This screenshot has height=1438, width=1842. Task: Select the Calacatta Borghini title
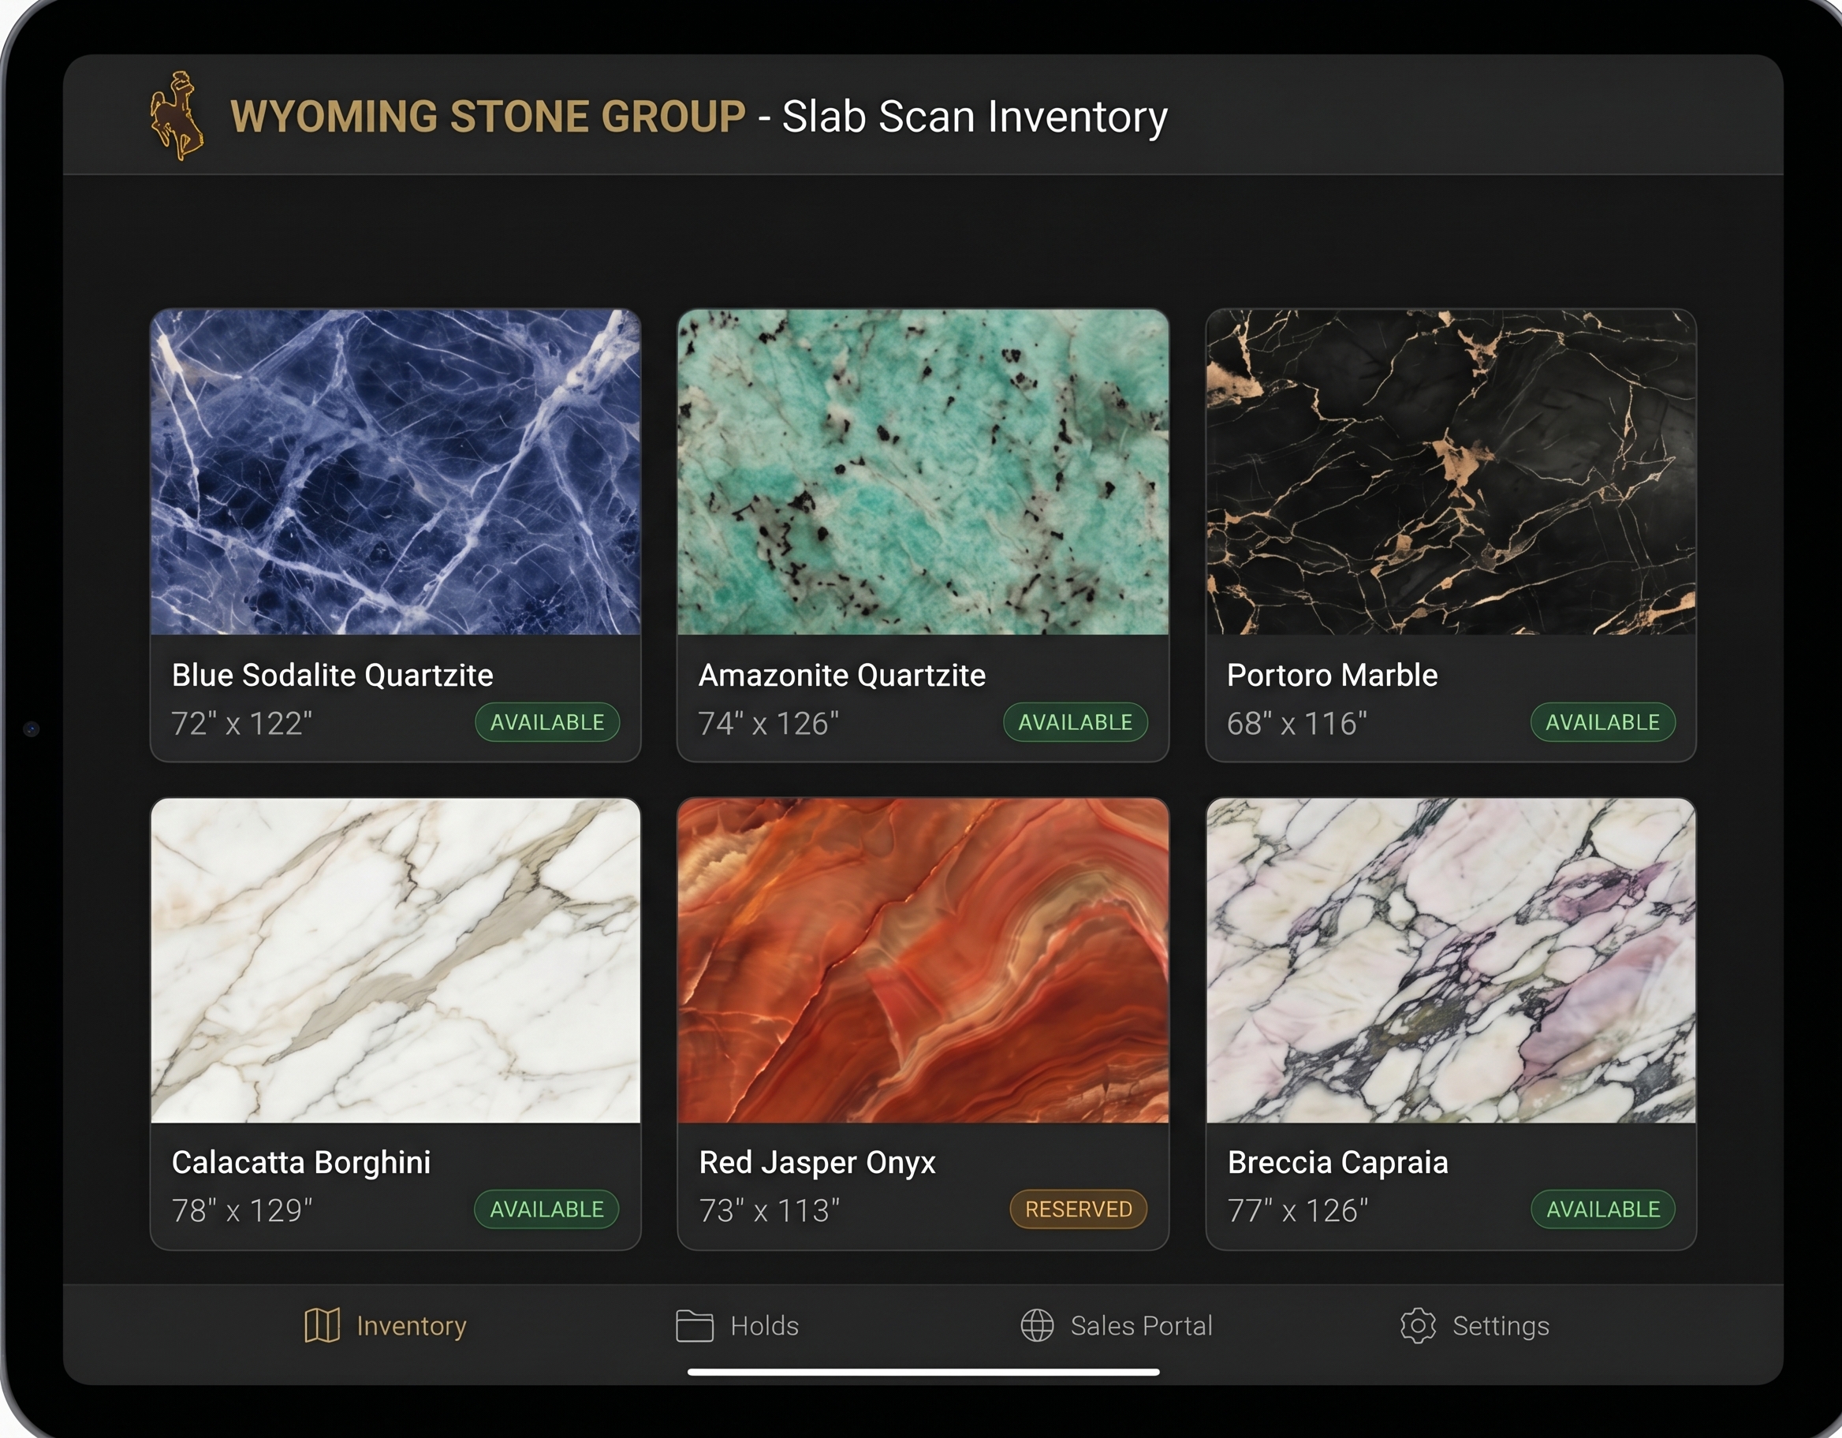[x=301, y=1163]
